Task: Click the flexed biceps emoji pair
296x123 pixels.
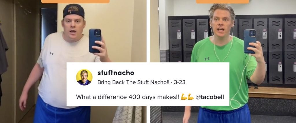Action: click(187, 97)
